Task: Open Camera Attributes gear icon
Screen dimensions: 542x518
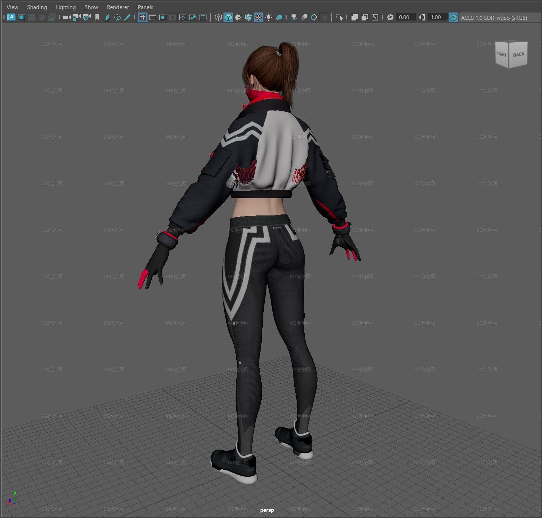Action: (87, 17)
